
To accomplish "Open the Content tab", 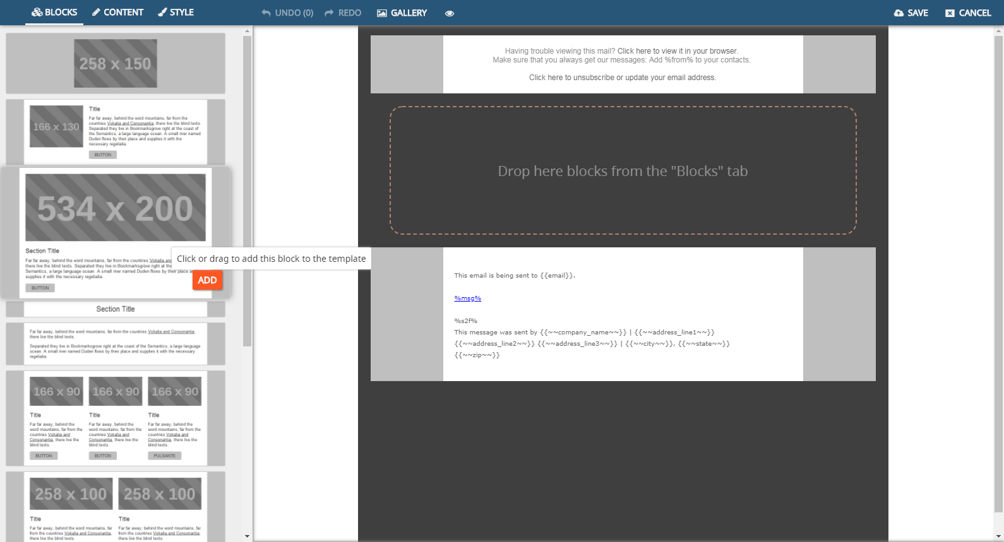I will pos(117,13).
